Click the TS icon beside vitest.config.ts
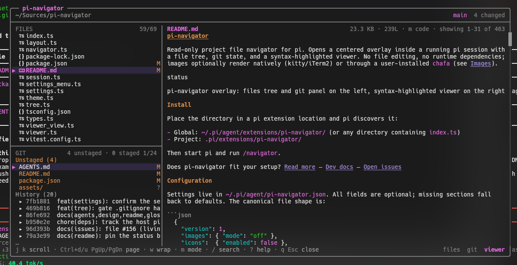This screenshot has width=517, height=265. pyautogui.click(x=22, y=140)
